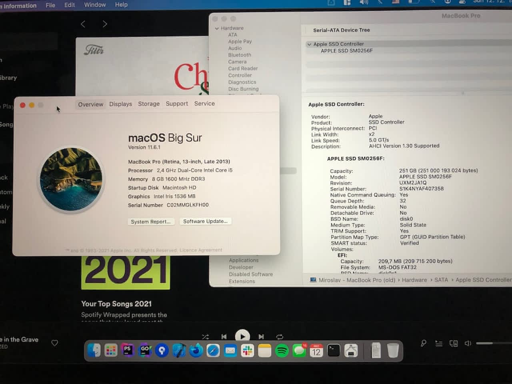Click the System Report button
Image resolution: width=512 pixels, height=384 pixels.
pos(151,222)
